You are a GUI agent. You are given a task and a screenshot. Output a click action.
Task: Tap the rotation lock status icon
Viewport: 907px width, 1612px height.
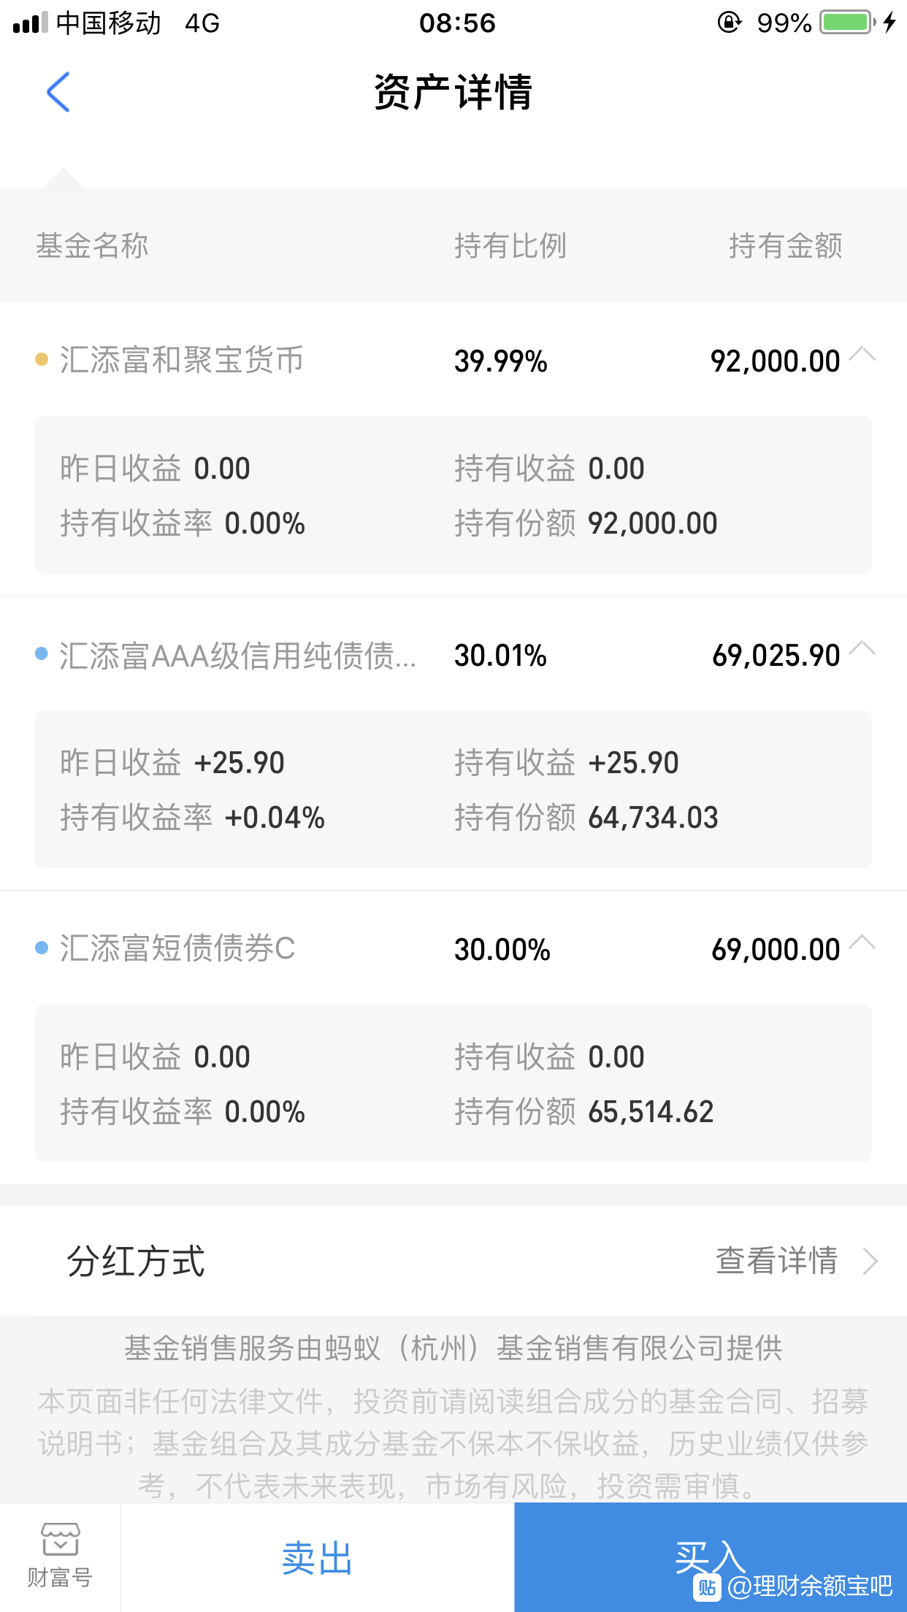[729, 23]
